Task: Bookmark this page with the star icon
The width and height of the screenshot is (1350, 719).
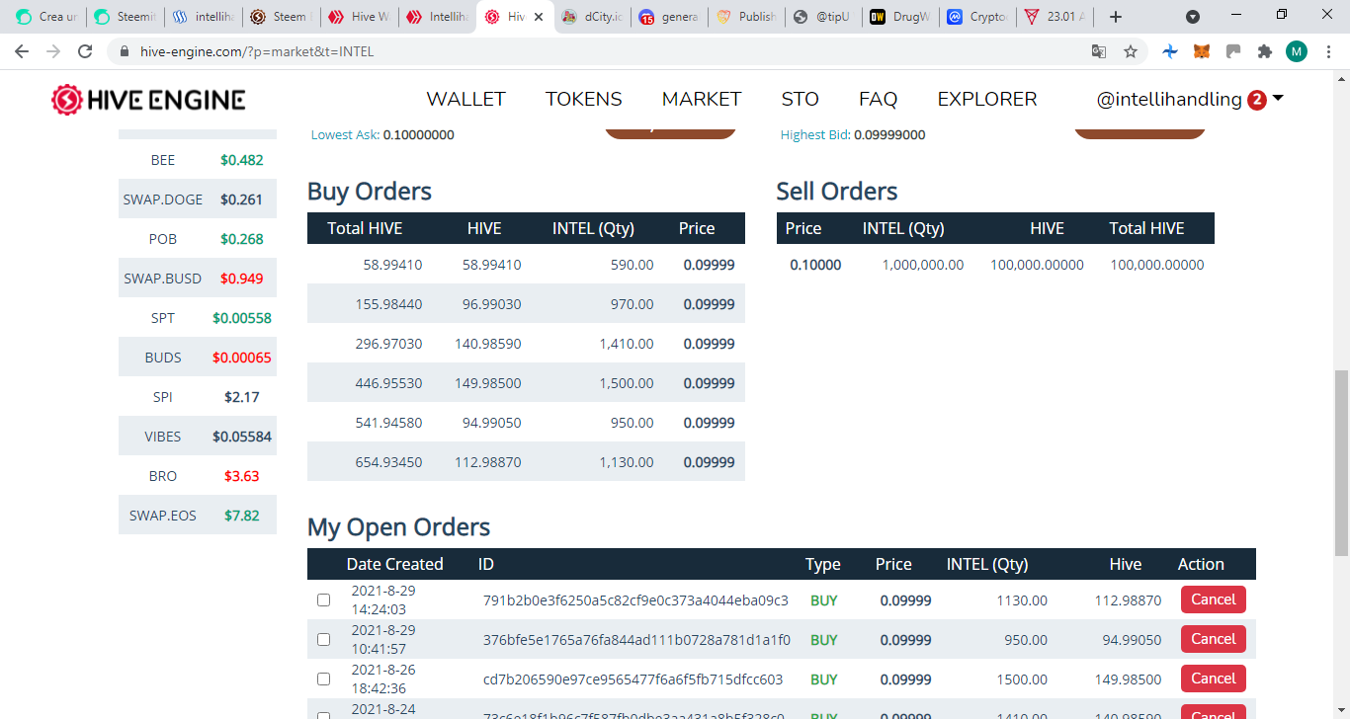Action: [1131, 51]
